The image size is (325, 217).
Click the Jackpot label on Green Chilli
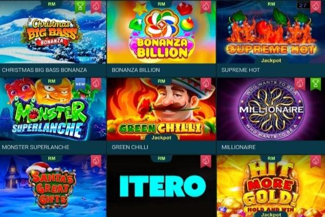click(x=161, y=138)
